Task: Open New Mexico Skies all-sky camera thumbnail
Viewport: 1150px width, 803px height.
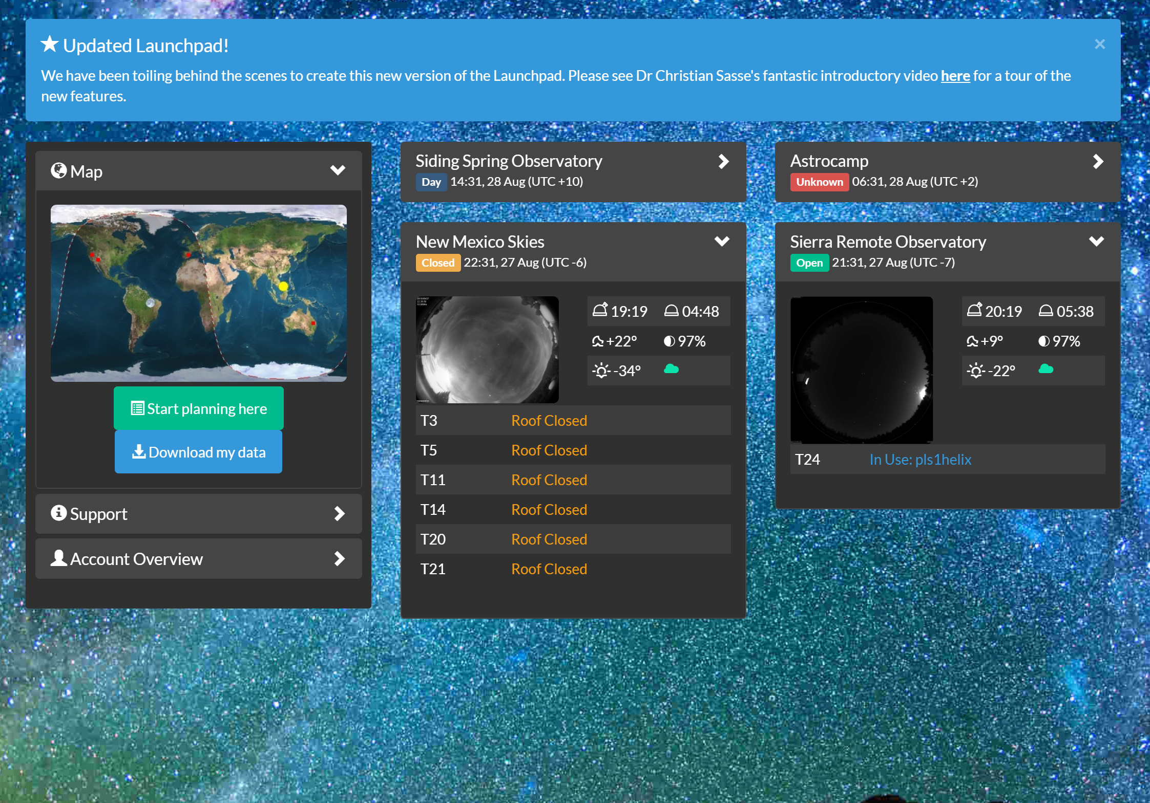Action: [x=487, y=350]
